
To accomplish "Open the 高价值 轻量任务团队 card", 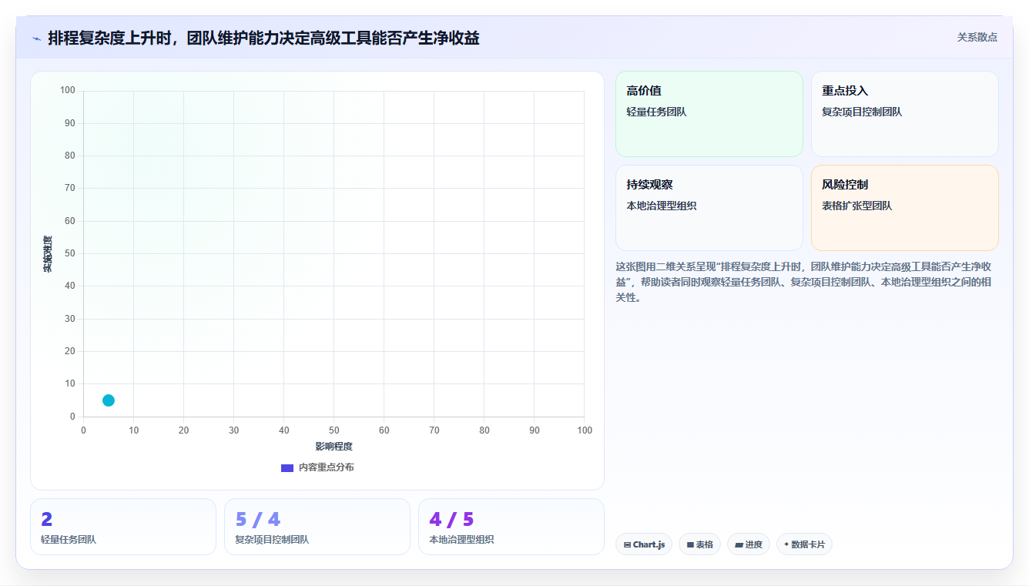I will point(709,114).
